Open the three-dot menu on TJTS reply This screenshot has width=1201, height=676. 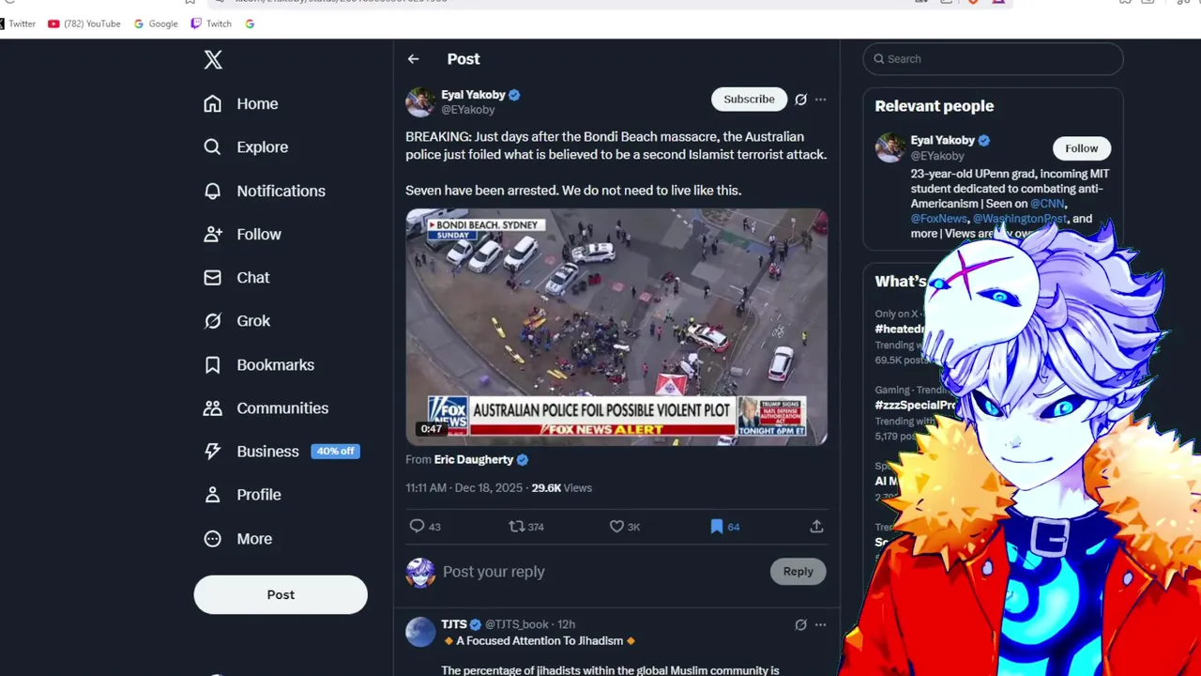click(820, 624)
